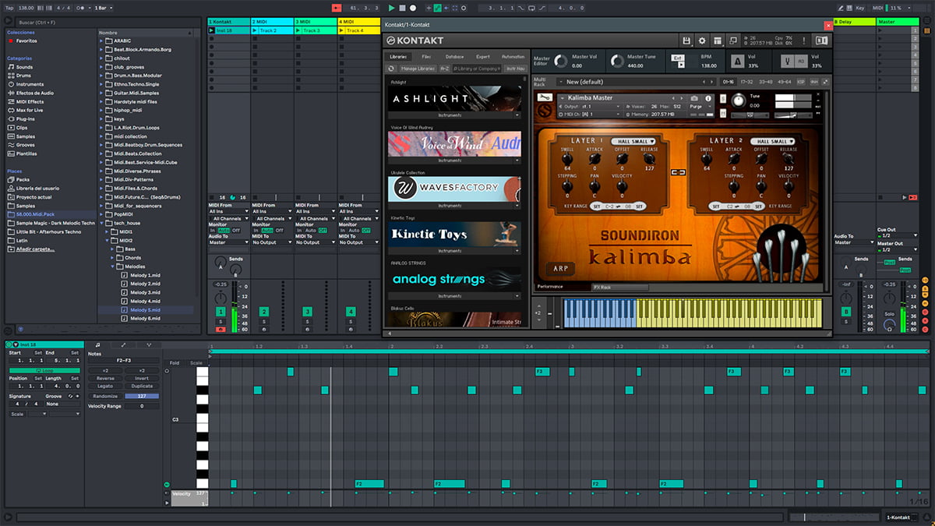Click the A-Z sort button
935x526 pixels.
coord(444,69)
